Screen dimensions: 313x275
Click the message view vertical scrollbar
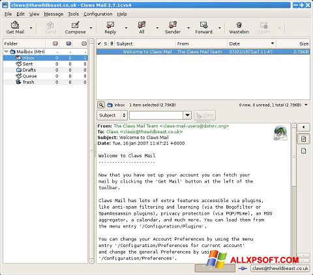tap(294, 157)
